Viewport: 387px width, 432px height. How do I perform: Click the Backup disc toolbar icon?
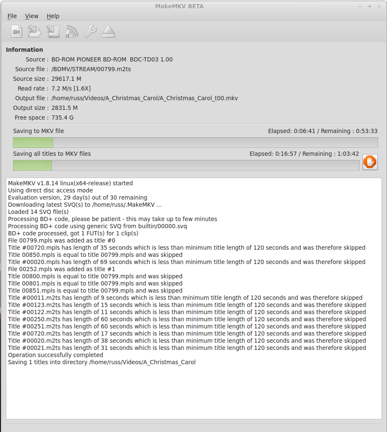point(53,32)
